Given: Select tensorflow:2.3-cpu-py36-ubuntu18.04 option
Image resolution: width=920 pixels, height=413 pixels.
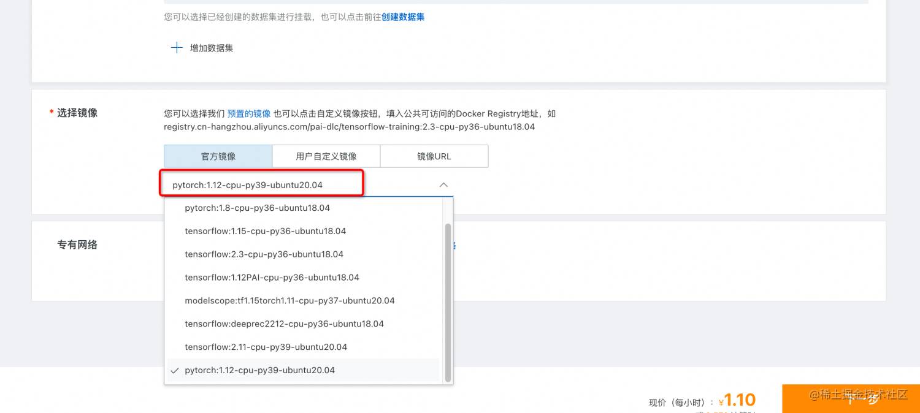Looking at the screenshot, I should (303, 254).
